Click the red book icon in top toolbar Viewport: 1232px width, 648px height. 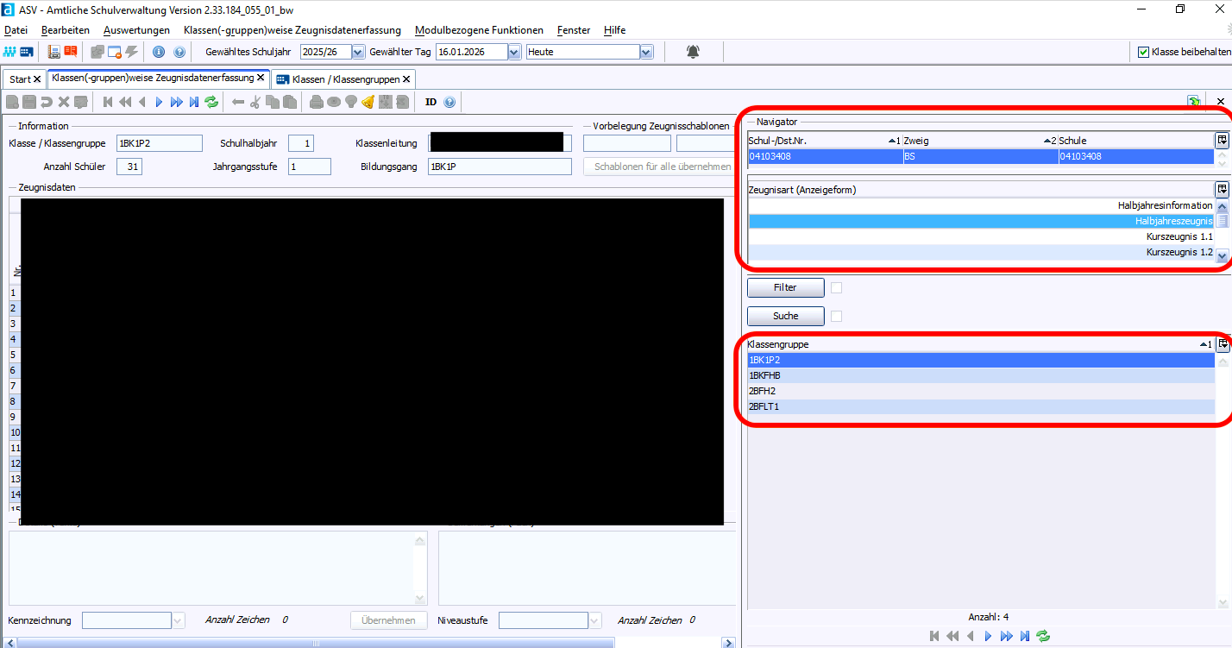pos(71,52)
